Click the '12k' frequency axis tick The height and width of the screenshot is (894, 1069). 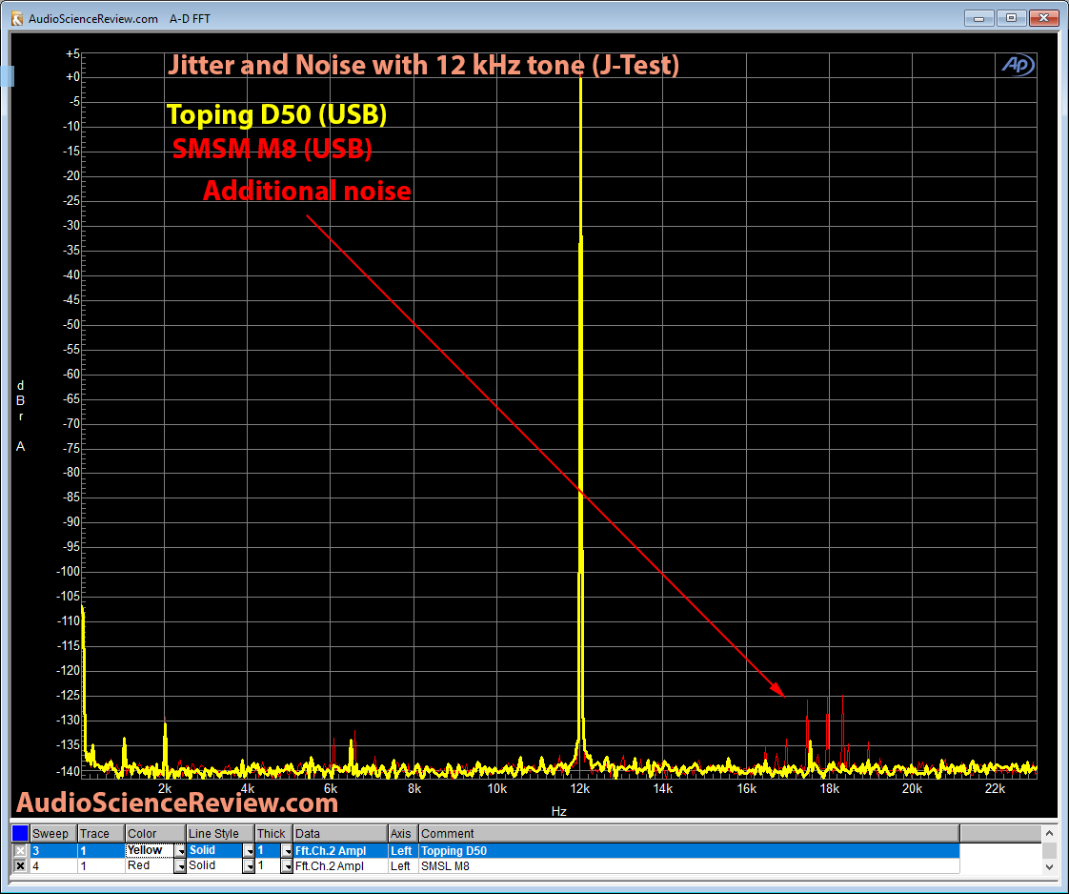[580, 788]
